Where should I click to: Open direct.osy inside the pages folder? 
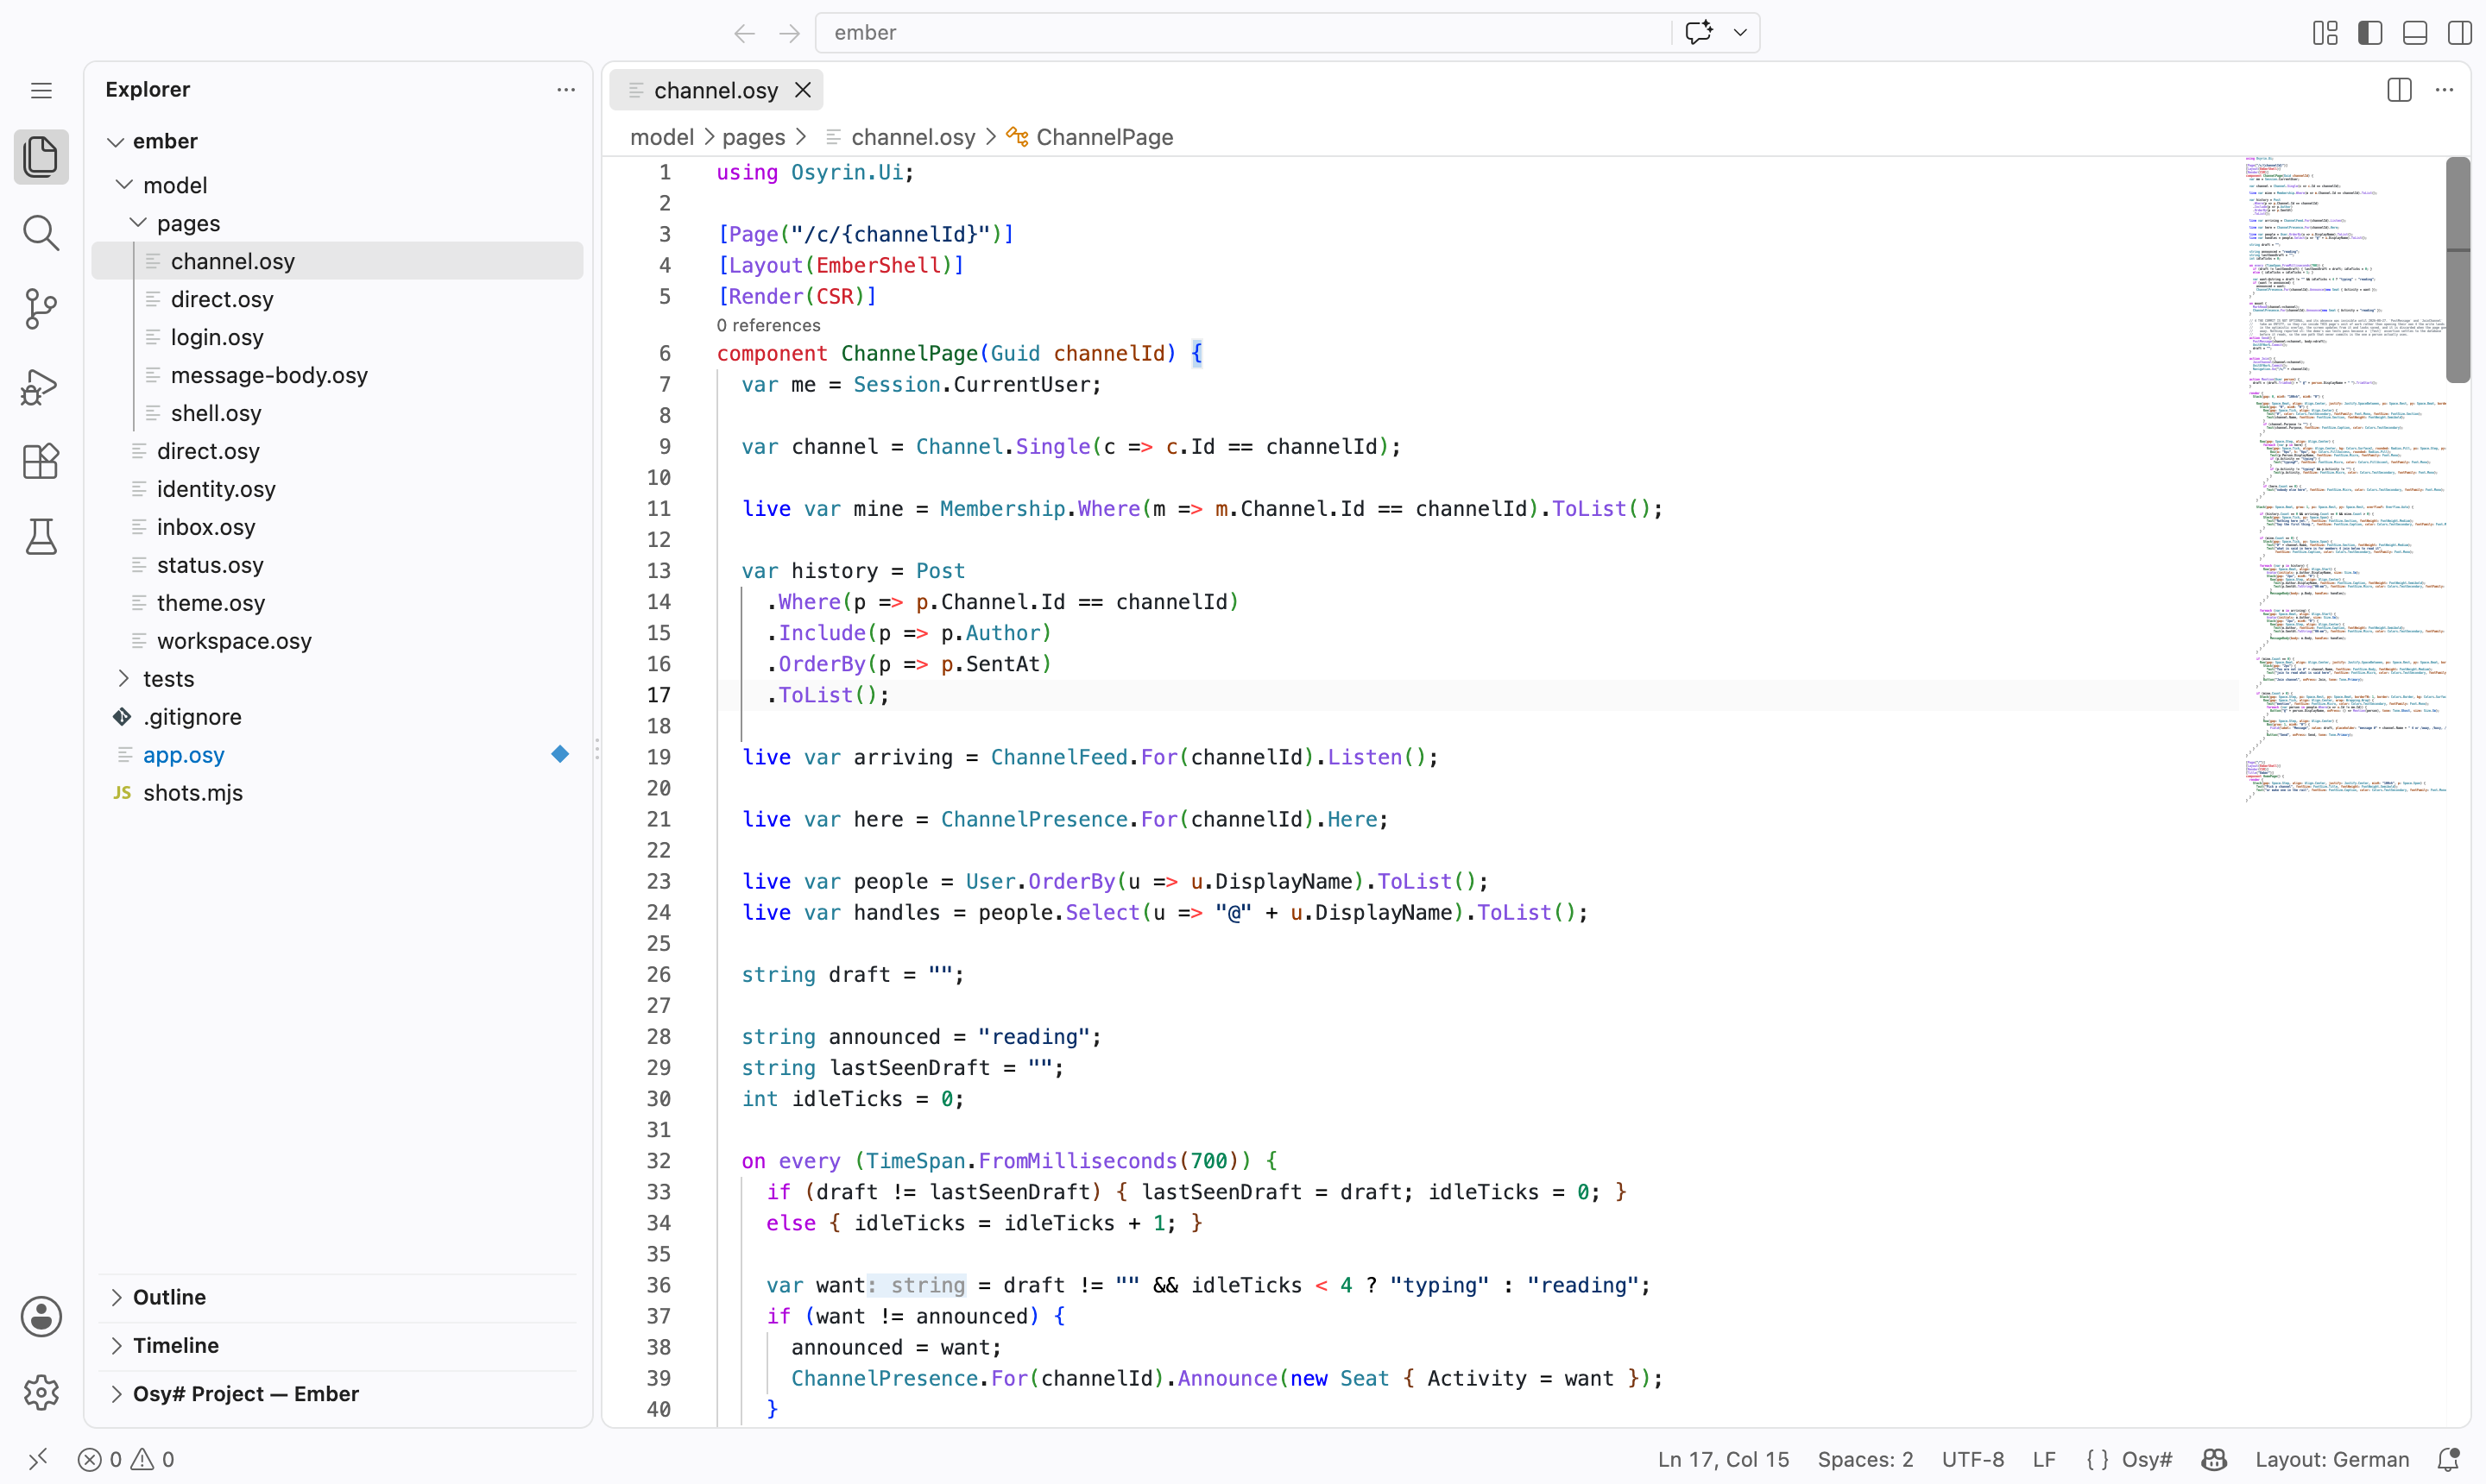pos(338,299)
